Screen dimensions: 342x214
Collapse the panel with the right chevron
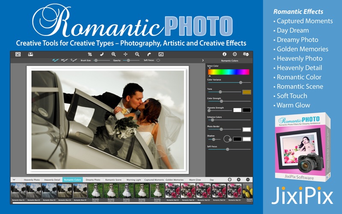point(203,60)
